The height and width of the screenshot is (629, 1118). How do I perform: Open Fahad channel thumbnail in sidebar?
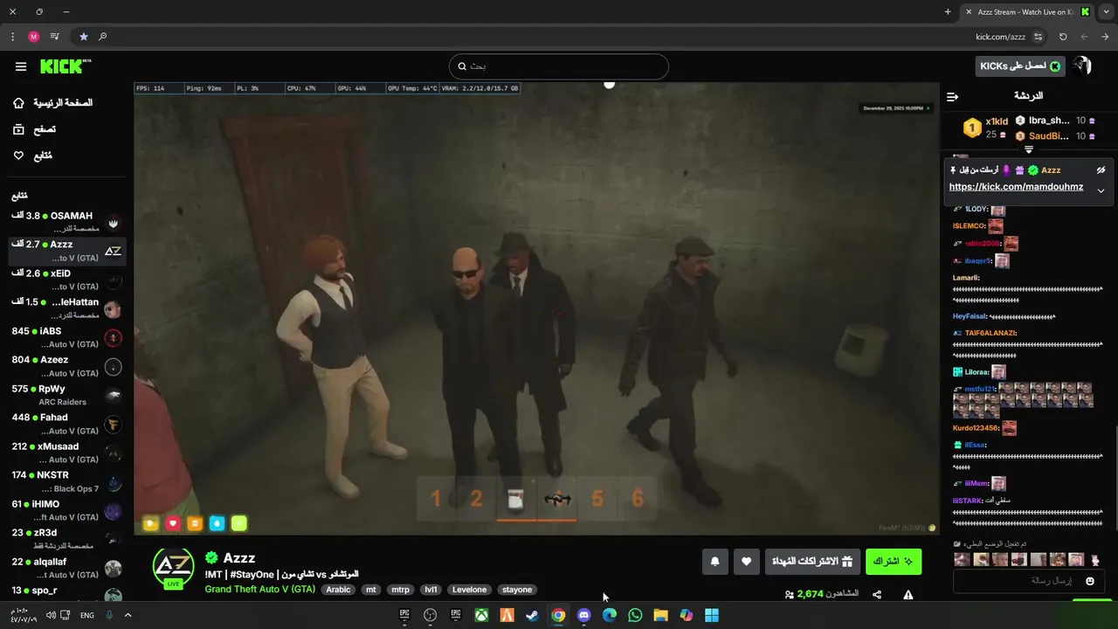tap(113, 425)
